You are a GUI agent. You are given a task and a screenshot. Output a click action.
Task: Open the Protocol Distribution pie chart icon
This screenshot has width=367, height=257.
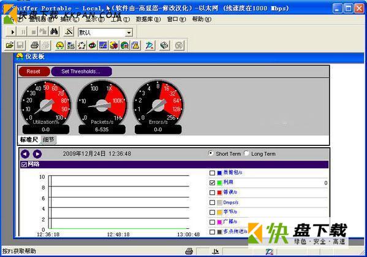click(x=113, y=45)
